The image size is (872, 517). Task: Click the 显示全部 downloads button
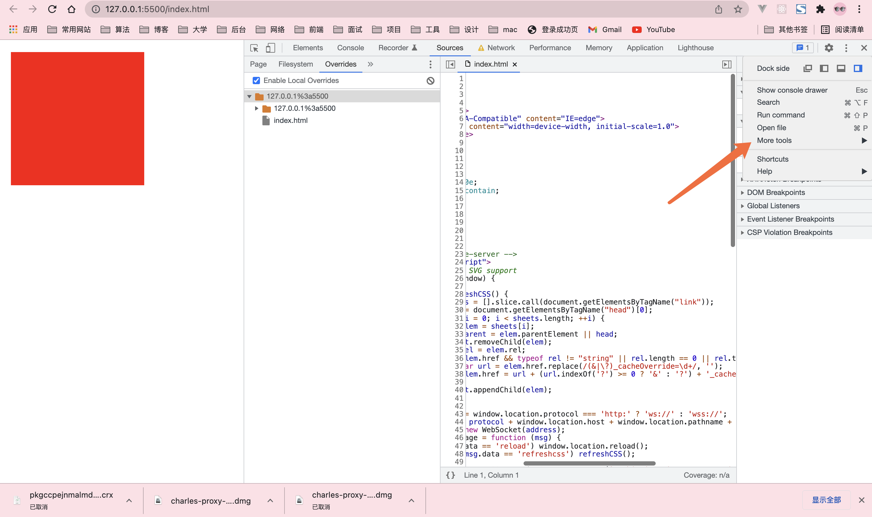coord(826,500)
